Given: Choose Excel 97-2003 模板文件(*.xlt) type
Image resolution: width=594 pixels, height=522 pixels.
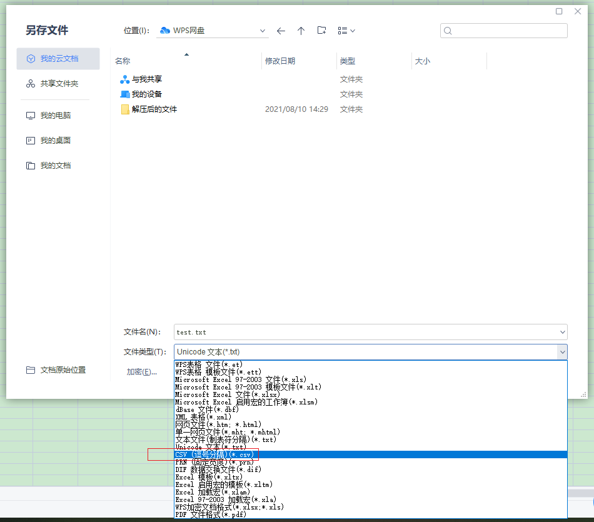Looking at the screenshot, I should [x=371, y=387].
